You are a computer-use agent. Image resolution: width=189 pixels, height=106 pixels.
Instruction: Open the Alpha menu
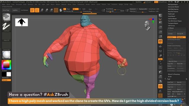(4, 4)
